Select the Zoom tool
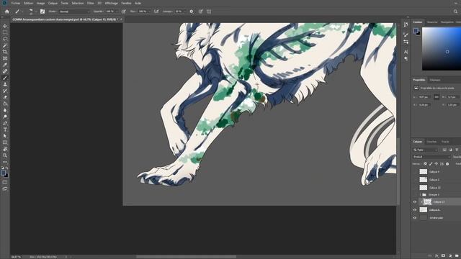Viewport: 461px width, 259px height. (5, 155)
